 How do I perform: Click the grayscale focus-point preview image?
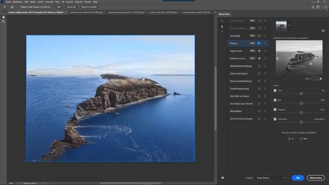[x=299, y=58]
